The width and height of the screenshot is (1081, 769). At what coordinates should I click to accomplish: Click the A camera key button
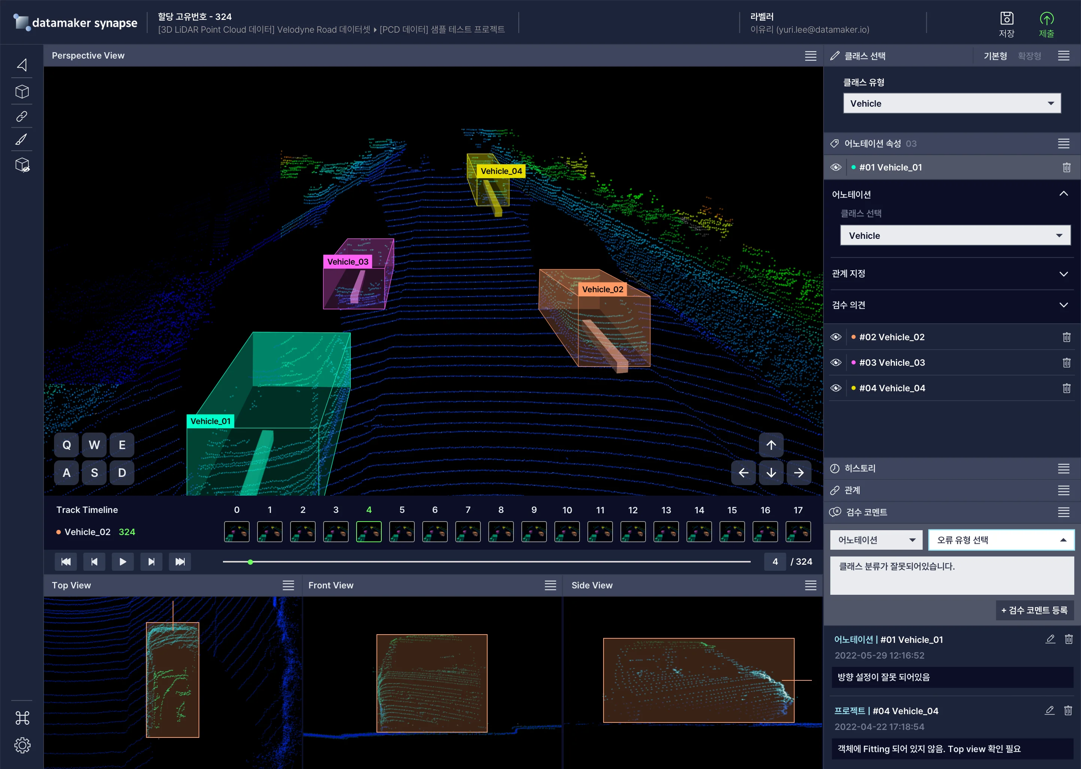tap(66, 473)
